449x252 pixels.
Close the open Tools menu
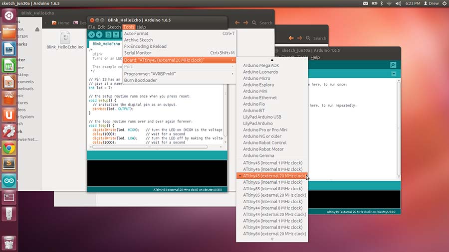(x=129, y=27)
